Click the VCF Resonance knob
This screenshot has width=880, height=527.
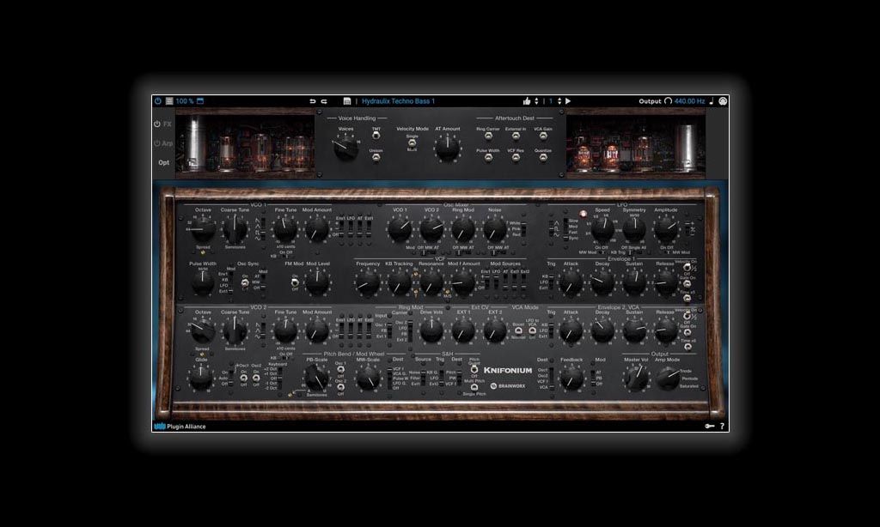[431, 282]
